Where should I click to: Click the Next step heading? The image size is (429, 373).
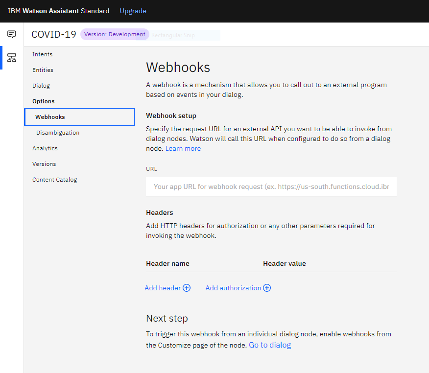pos(167,318)
